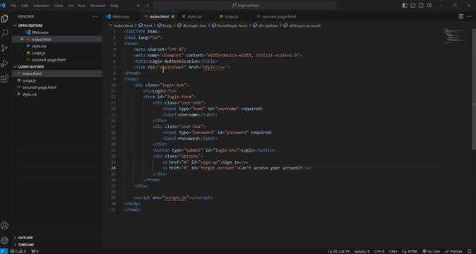Open the Run and Debug view
The height and width of the screenshot is (254, 476).
pos(4,64)
